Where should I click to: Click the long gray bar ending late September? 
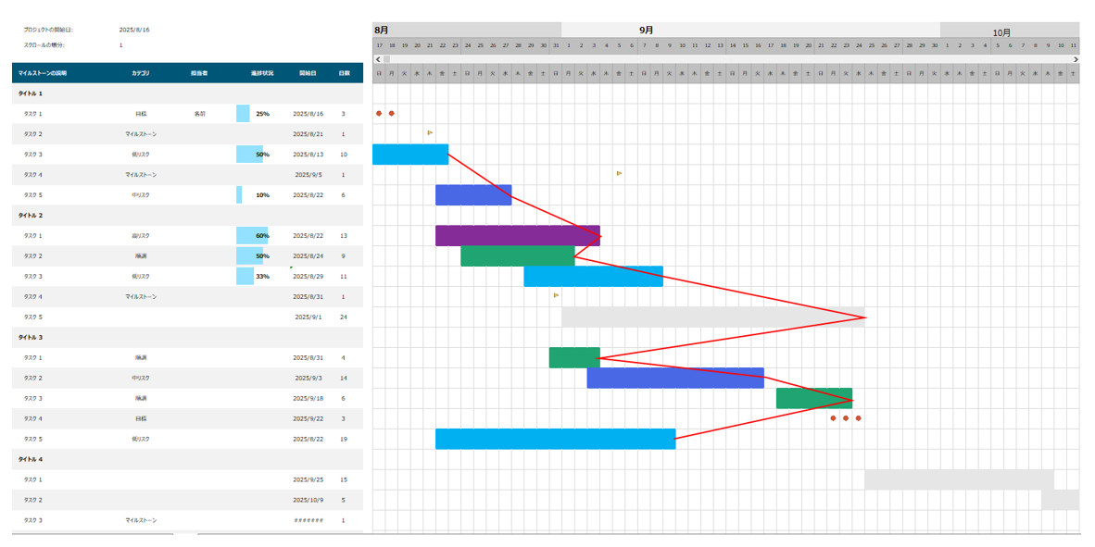pyautogui.click(x=712, y=317)
